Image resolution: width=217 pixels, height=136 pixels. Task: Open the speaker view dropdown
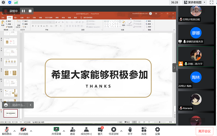point(195,3)
